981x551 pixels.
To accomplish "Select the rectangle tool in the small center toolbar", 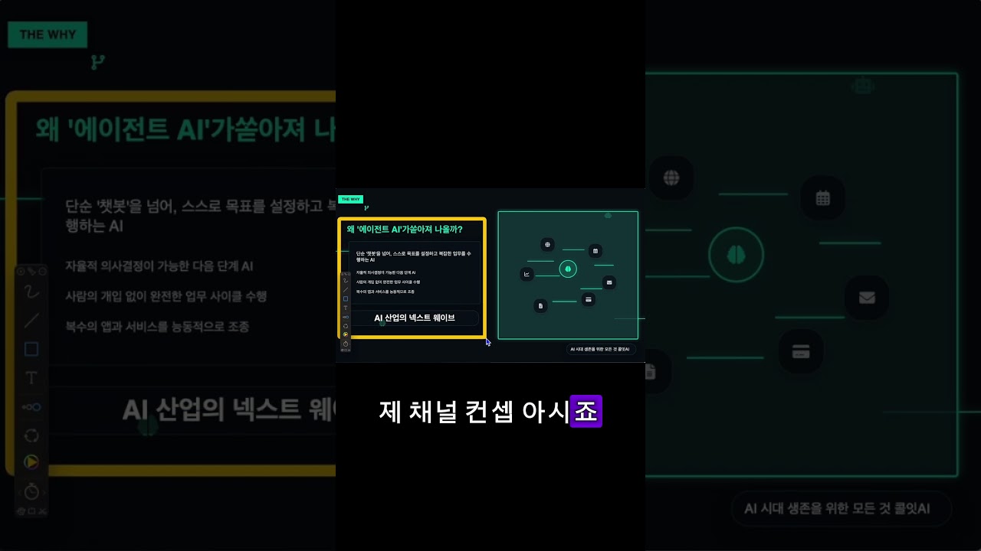I will pos(346,298).
